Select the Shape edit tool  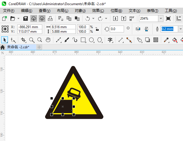pos(13,40)
